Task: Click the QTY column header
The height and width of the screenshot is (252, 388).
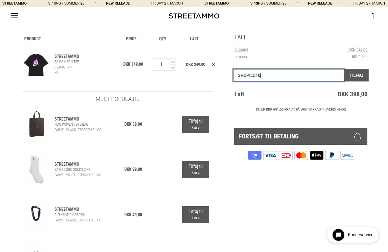Action: click(163, 39)
